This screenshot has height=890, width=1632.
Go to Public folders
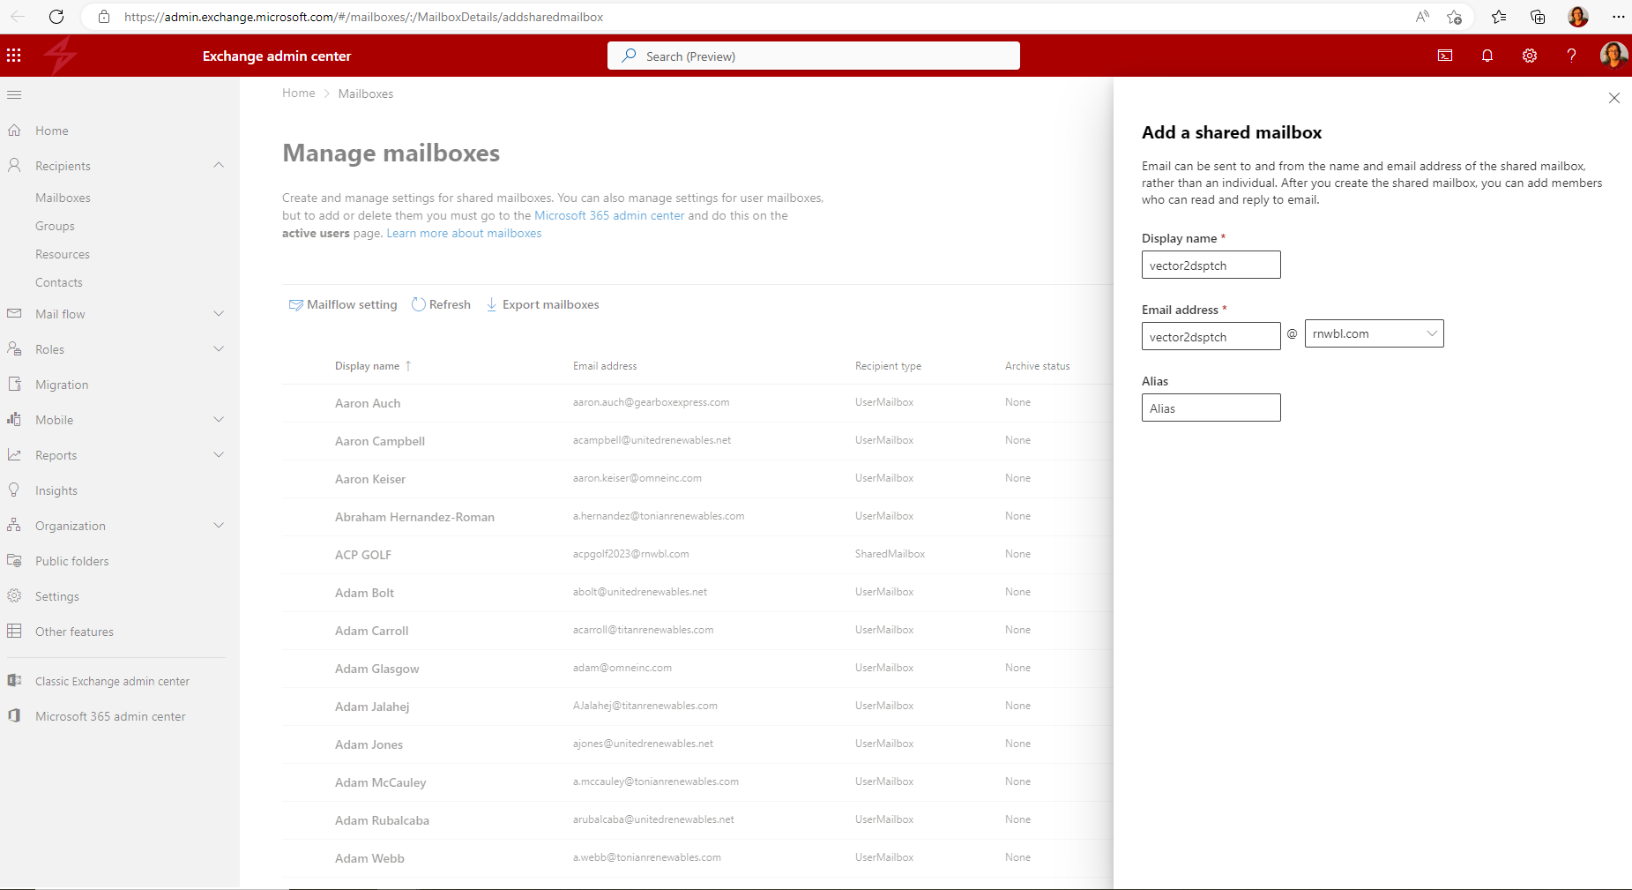(71, 560)
